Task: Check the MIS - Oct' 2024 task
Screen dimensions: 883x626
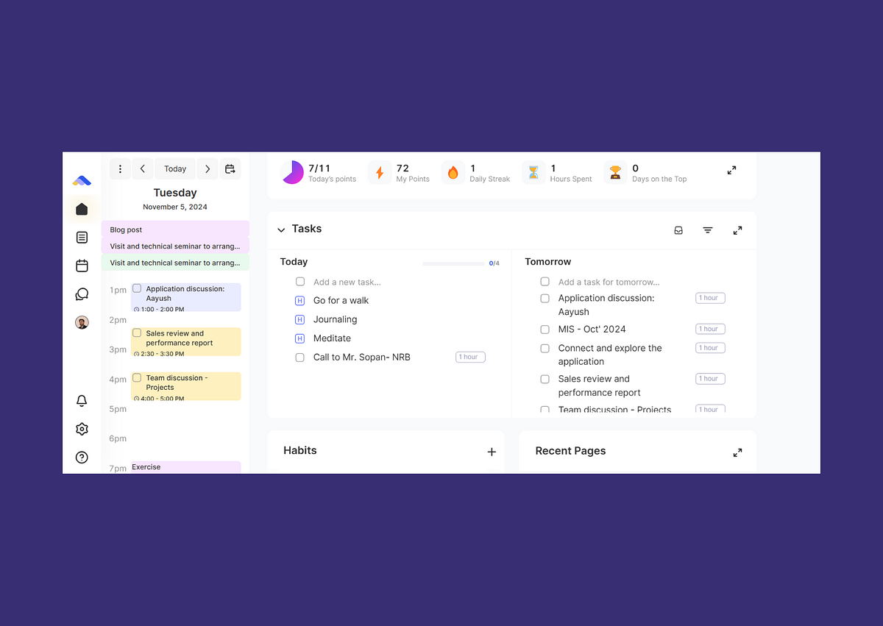Action: pyautogui.click(x=545, y=330)
